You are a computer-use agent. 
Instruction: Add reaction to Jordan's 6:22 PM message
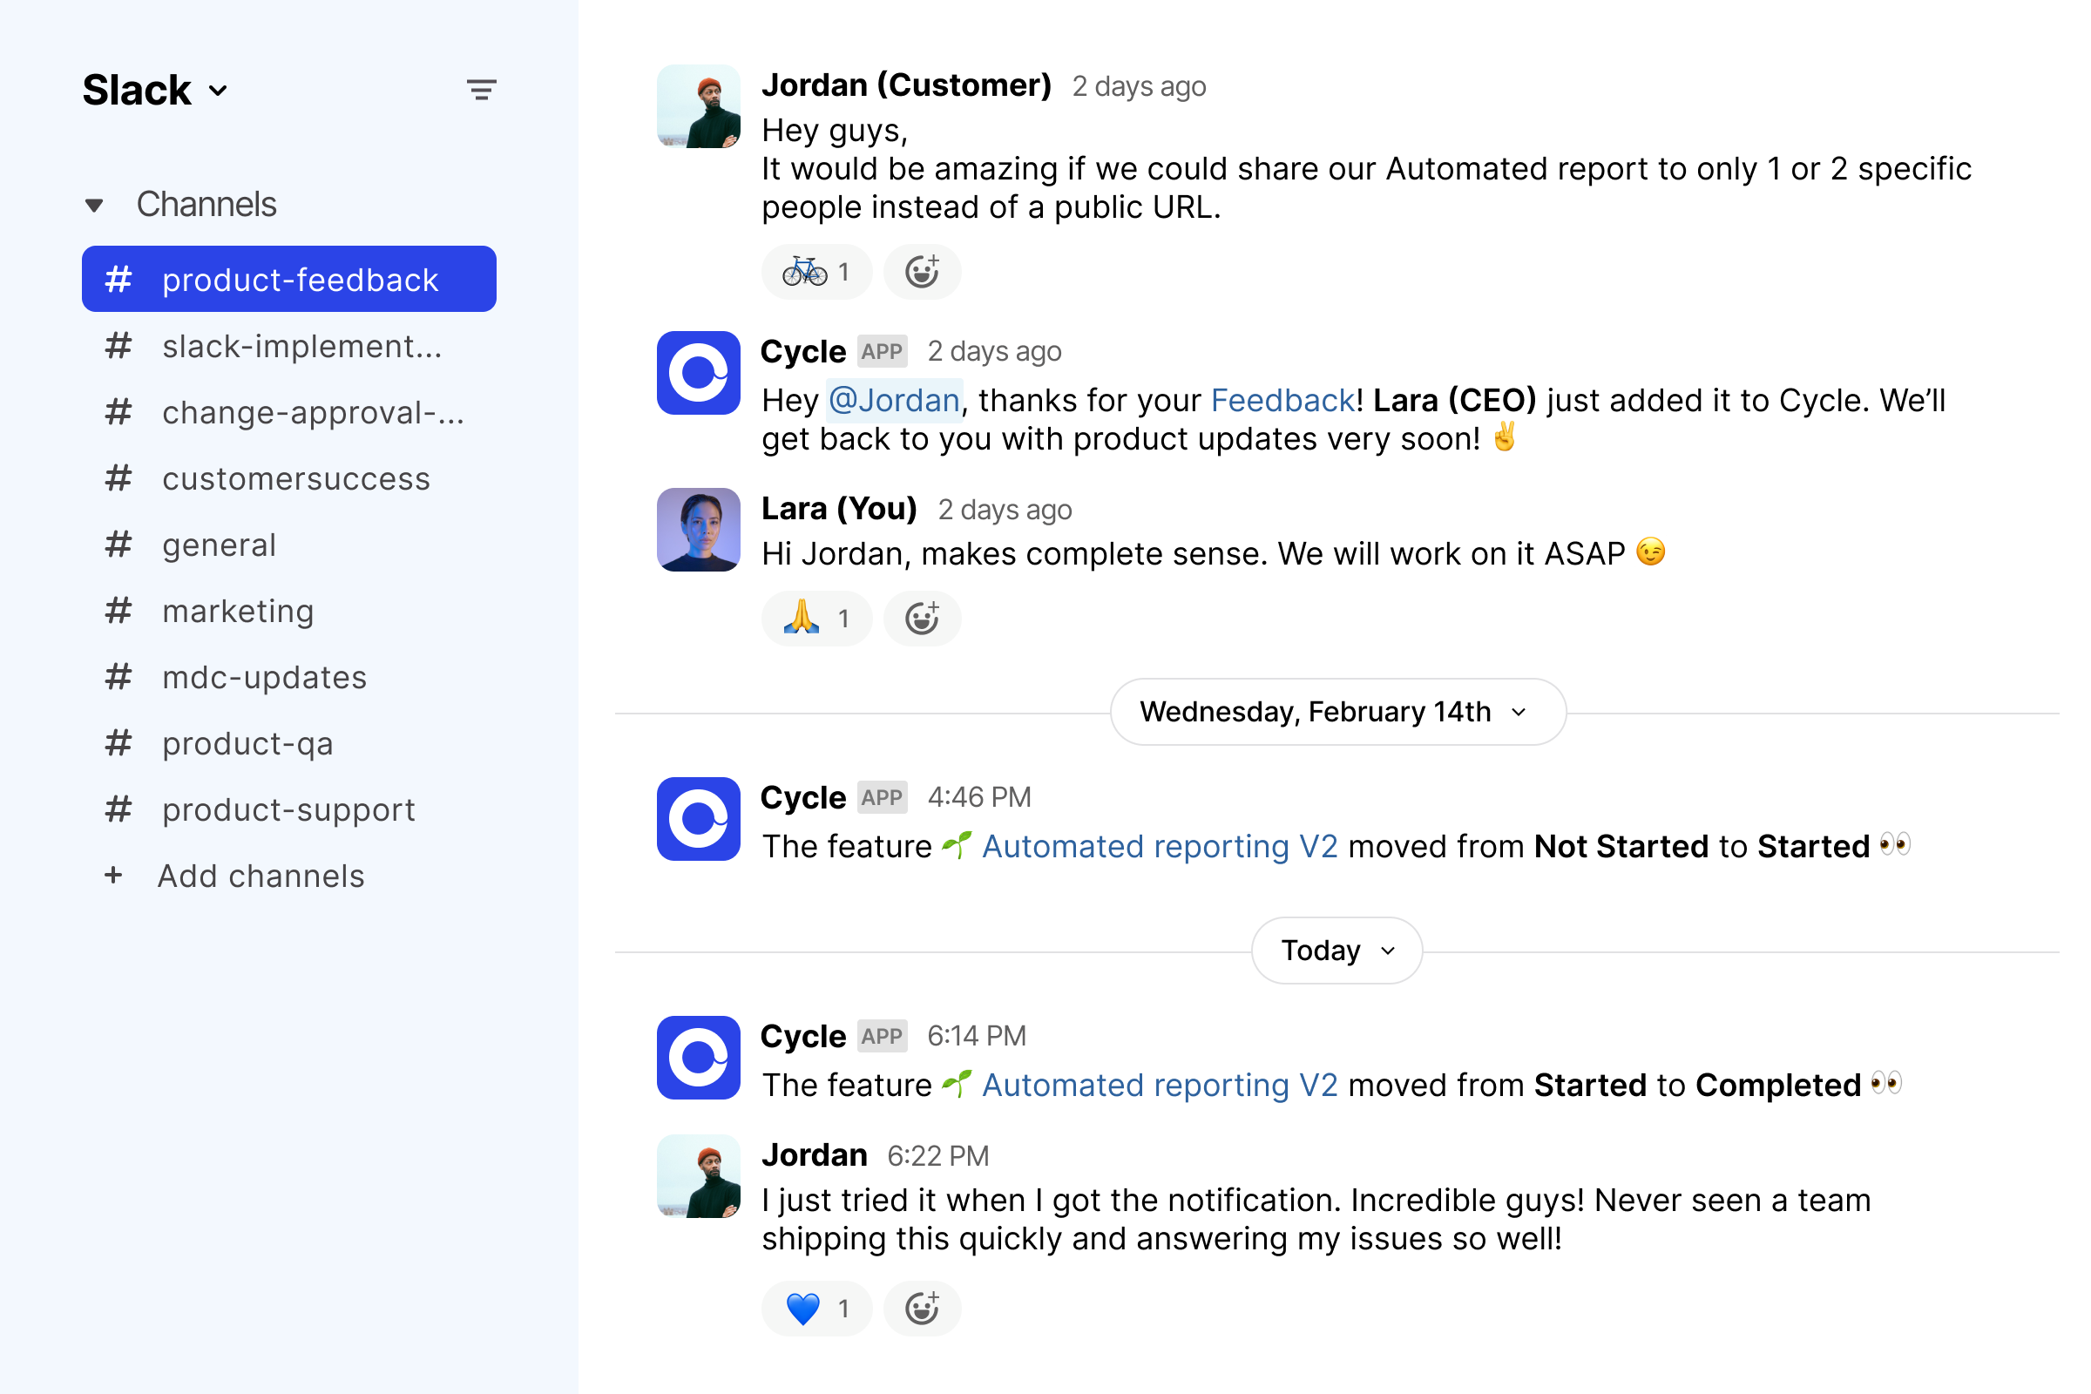coord(922,1308)
